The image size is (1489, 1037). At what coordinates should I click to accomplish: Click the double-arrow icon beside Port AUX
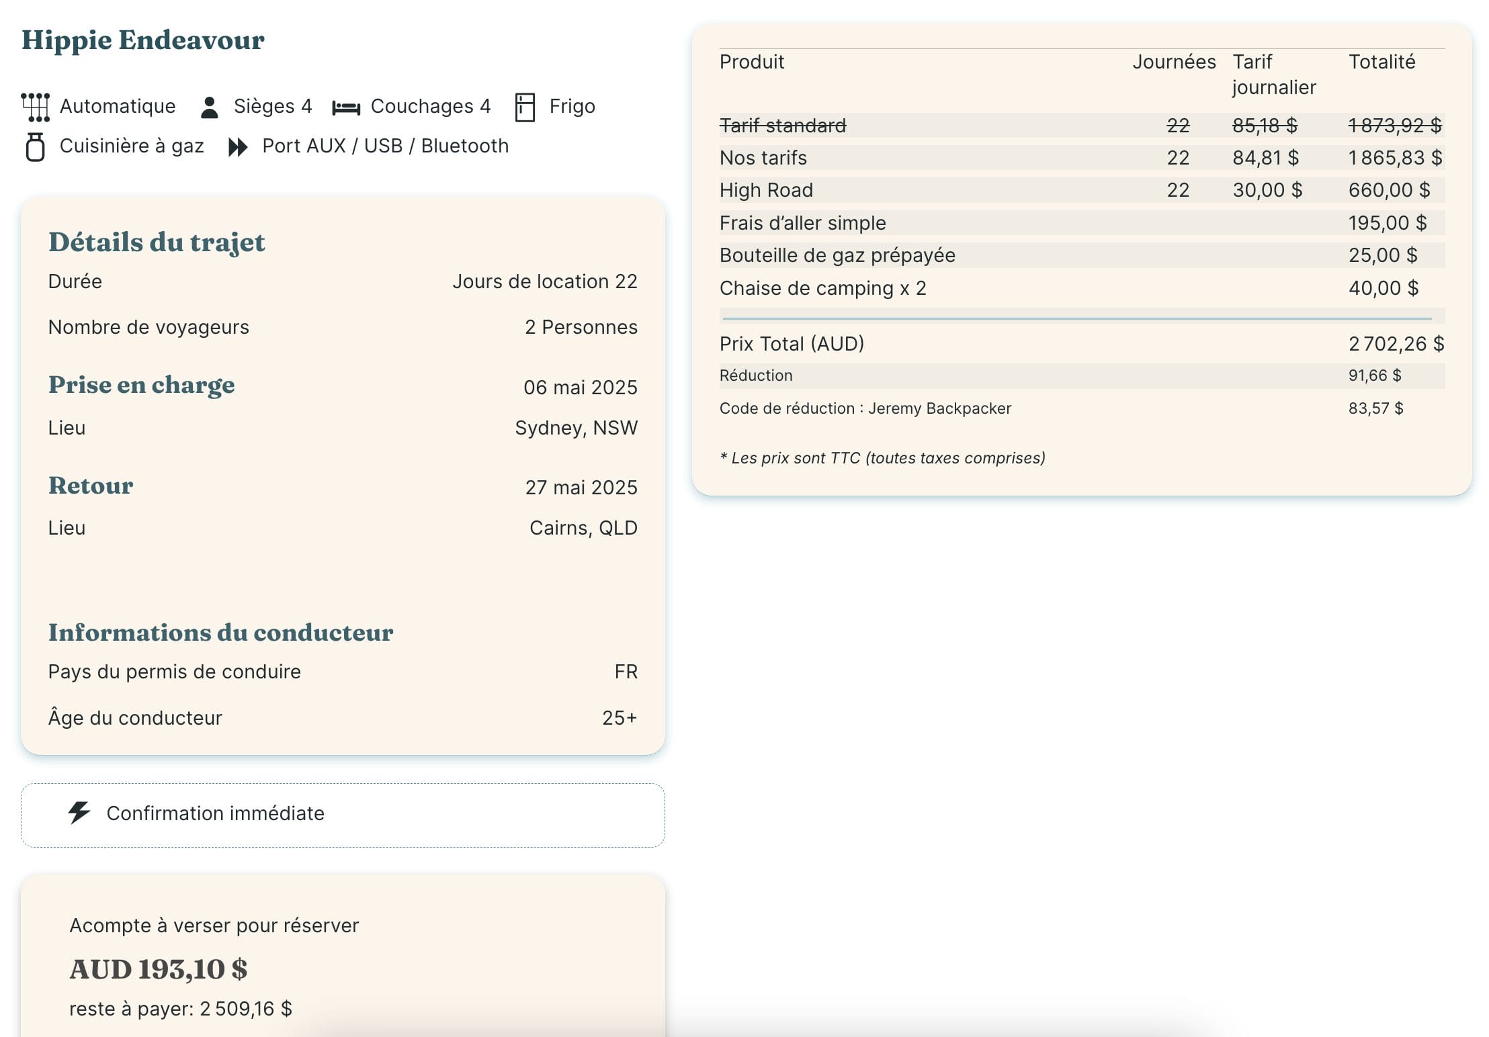[238, 146]
